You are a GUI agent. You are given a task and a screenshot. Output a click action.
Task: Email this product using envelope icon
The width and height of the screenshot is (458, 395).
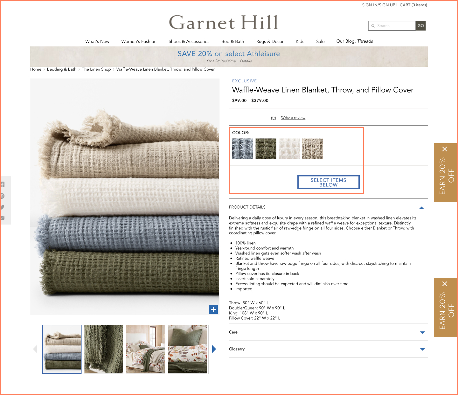[x=3, y=218]
